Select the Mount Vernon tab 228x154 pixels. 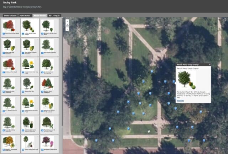(40, 16)
